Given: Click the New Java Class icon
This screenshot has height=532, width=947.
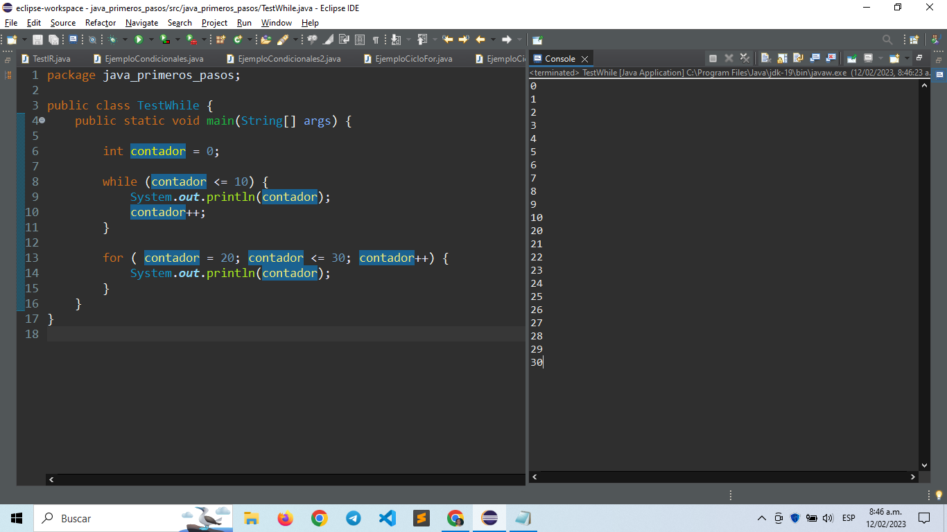Looking at the screenshot, I should pyautogui.click(x=238, y=39).
